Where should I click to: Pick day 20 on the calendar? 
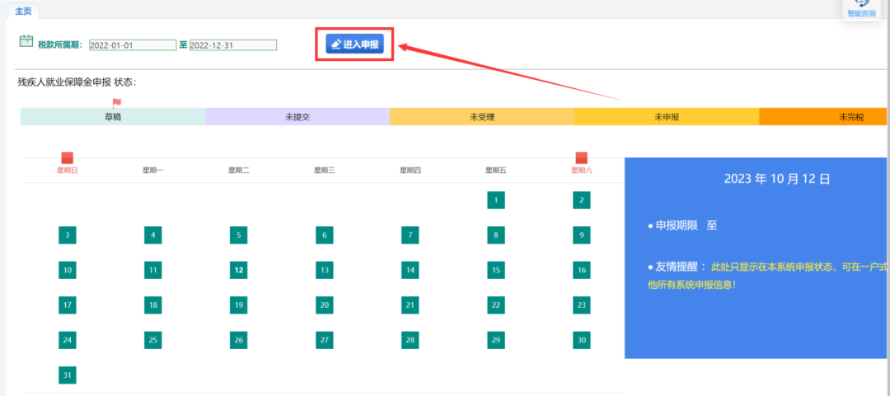[325, 305]
